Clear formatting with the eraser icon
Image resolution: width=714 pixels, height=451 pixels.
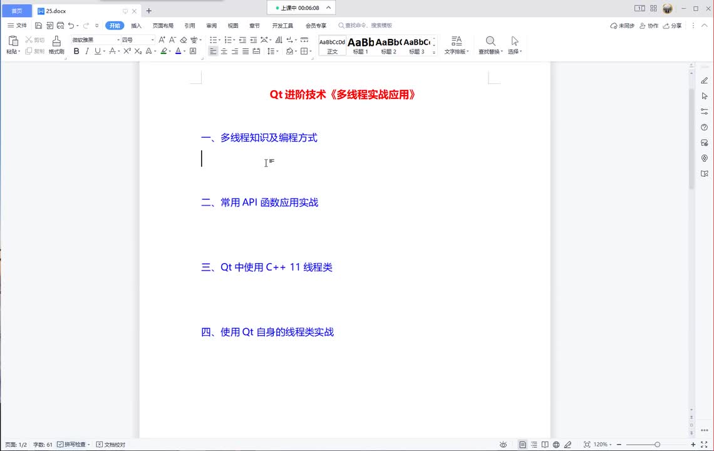pos(184,39)
